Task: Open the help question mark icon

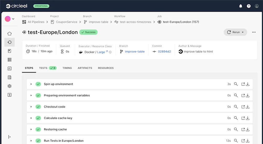Action: pyautogui.click(x=249, y=6)
